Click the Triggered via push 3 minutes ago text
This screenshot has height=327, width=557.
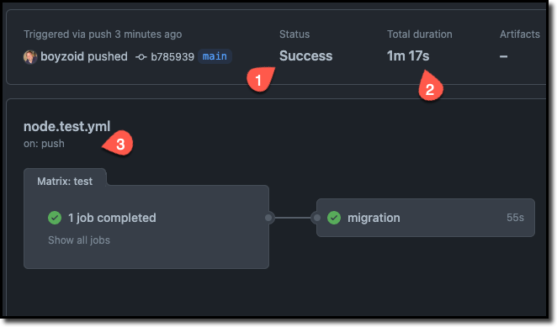tap(103, 34)
